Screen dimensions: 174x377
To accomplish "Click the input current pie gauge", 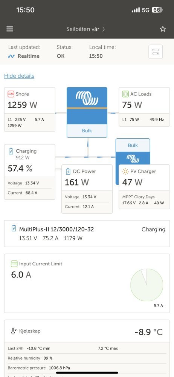I will (147, 285).
